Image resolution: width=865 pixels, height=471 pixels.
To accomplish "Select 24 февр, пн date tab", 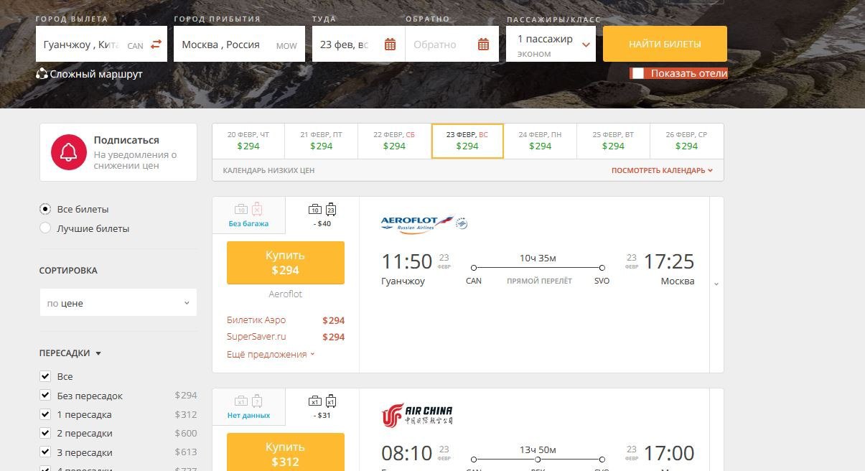I will [541, 141].
